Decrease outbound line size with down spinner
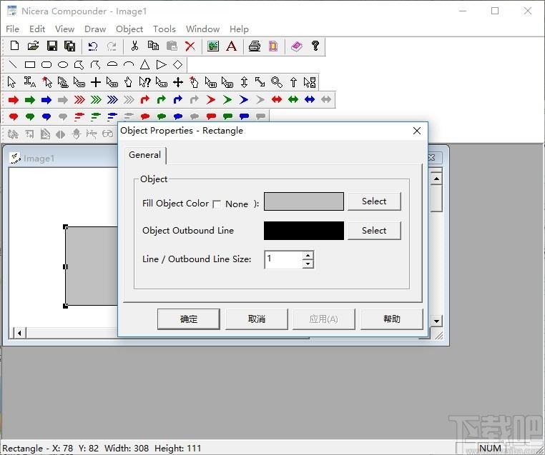The width and height of the screenshot is (545, 455). click(308, 264)
